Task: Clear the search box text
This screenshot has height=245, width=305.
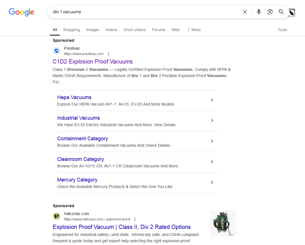Action: point(245,12)
